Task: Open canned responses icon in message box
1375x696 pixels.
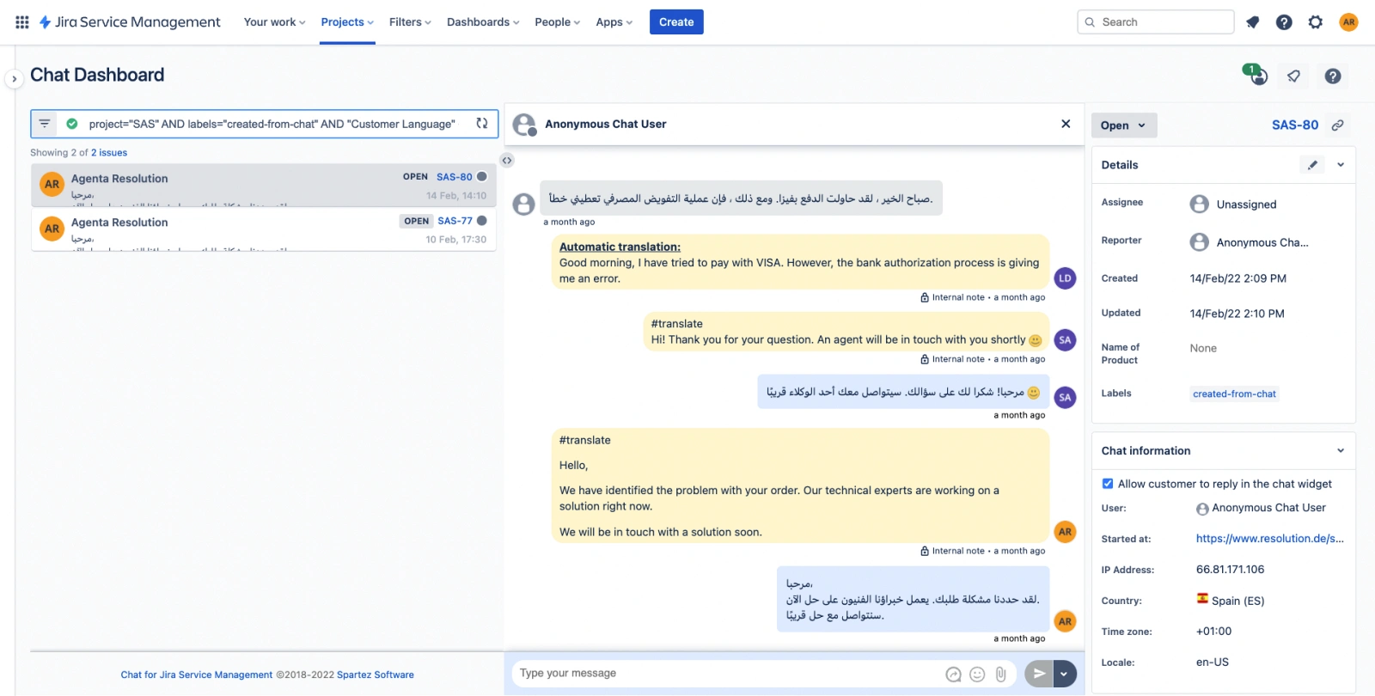Action: [953, 675]
